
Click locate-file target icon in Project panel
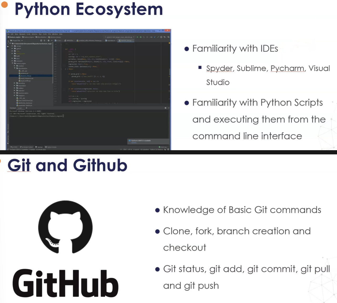pos(41,41)
